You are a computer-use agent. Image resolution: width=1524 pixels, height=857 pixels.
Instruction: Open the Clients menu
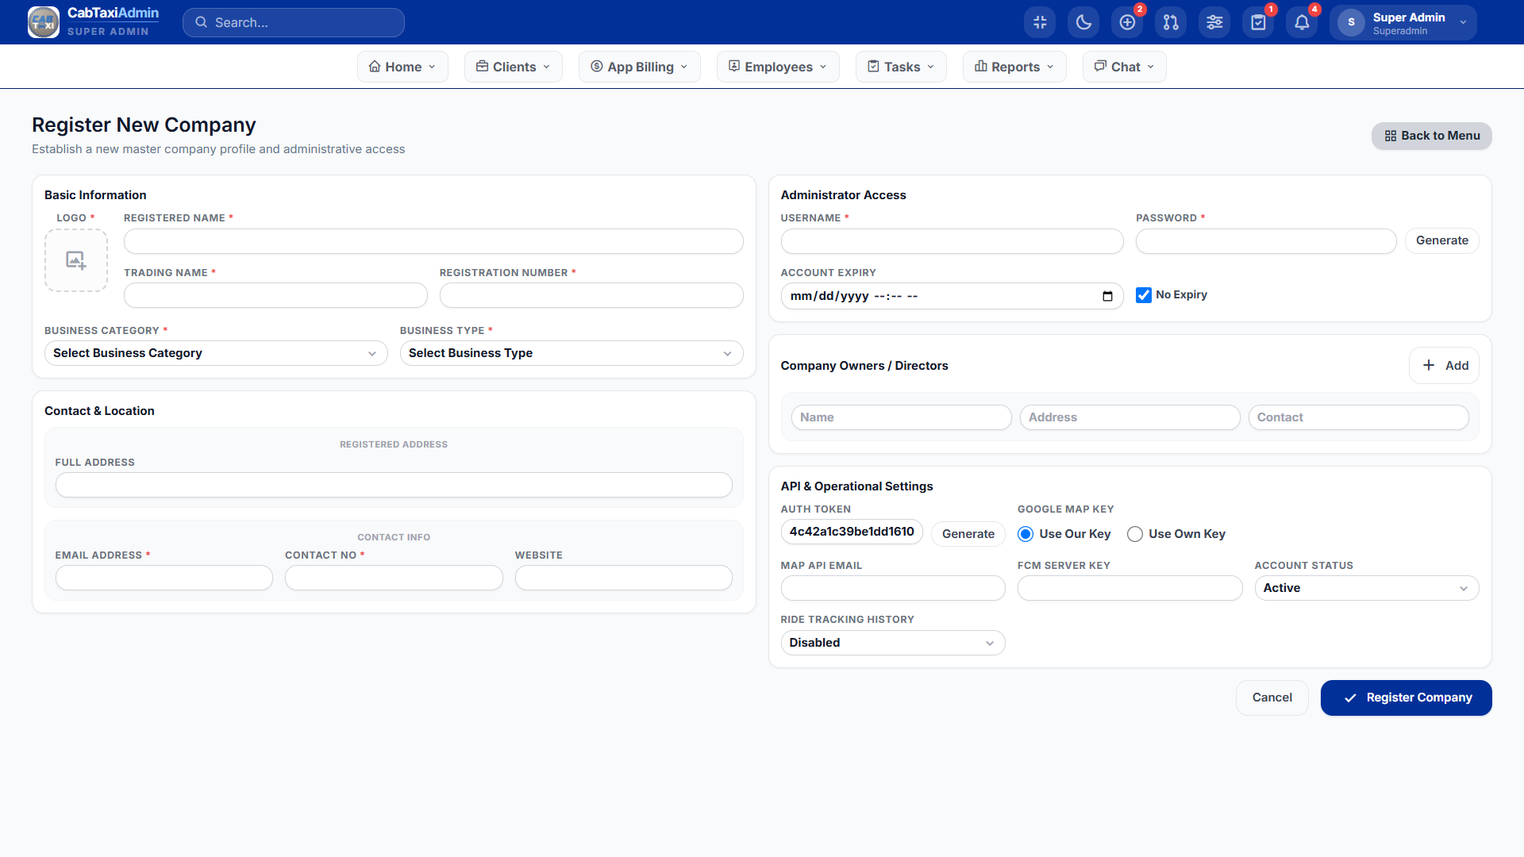pyautogui.click(x=514, y=67)
